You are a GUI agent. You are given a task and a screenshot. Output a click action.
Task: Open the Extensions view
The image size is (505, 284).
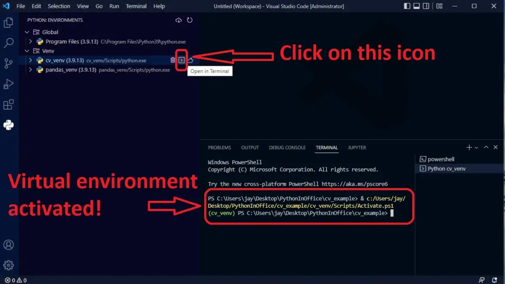(9, 104)
